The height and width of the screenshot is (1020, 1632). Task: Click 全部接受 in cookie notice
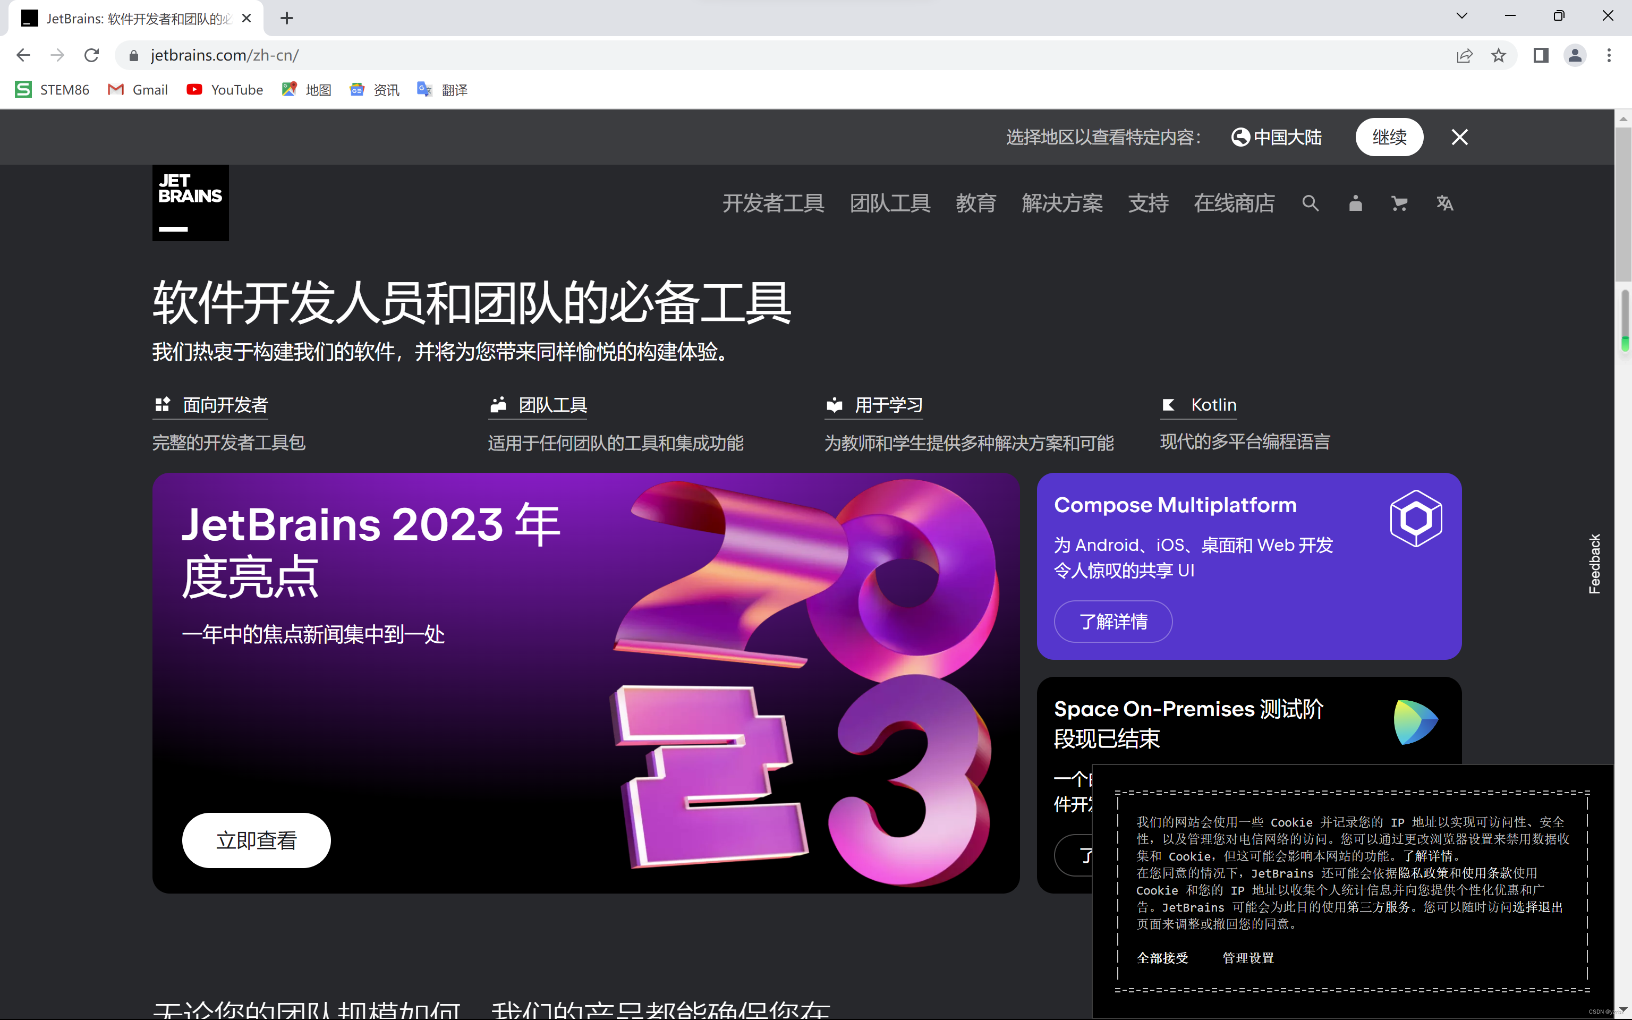coord(1162,958)
